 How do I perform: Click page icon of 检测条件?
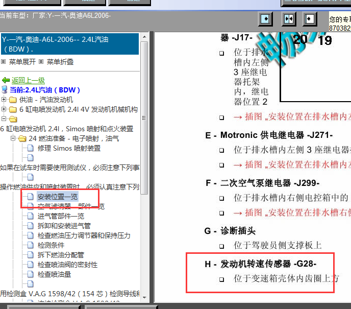(x=31, y=245)
